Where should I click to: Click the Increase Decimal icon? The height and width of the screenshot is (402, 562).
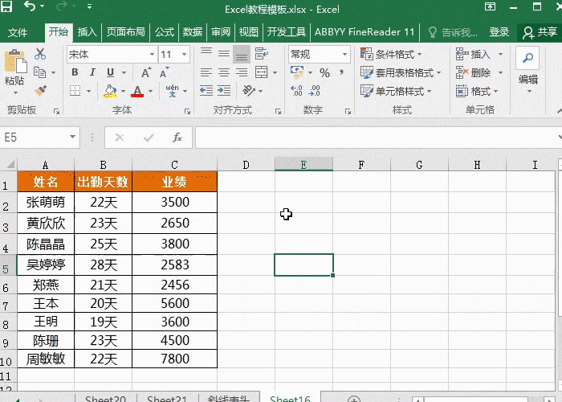pyautogui.click(x=297, y=90)
